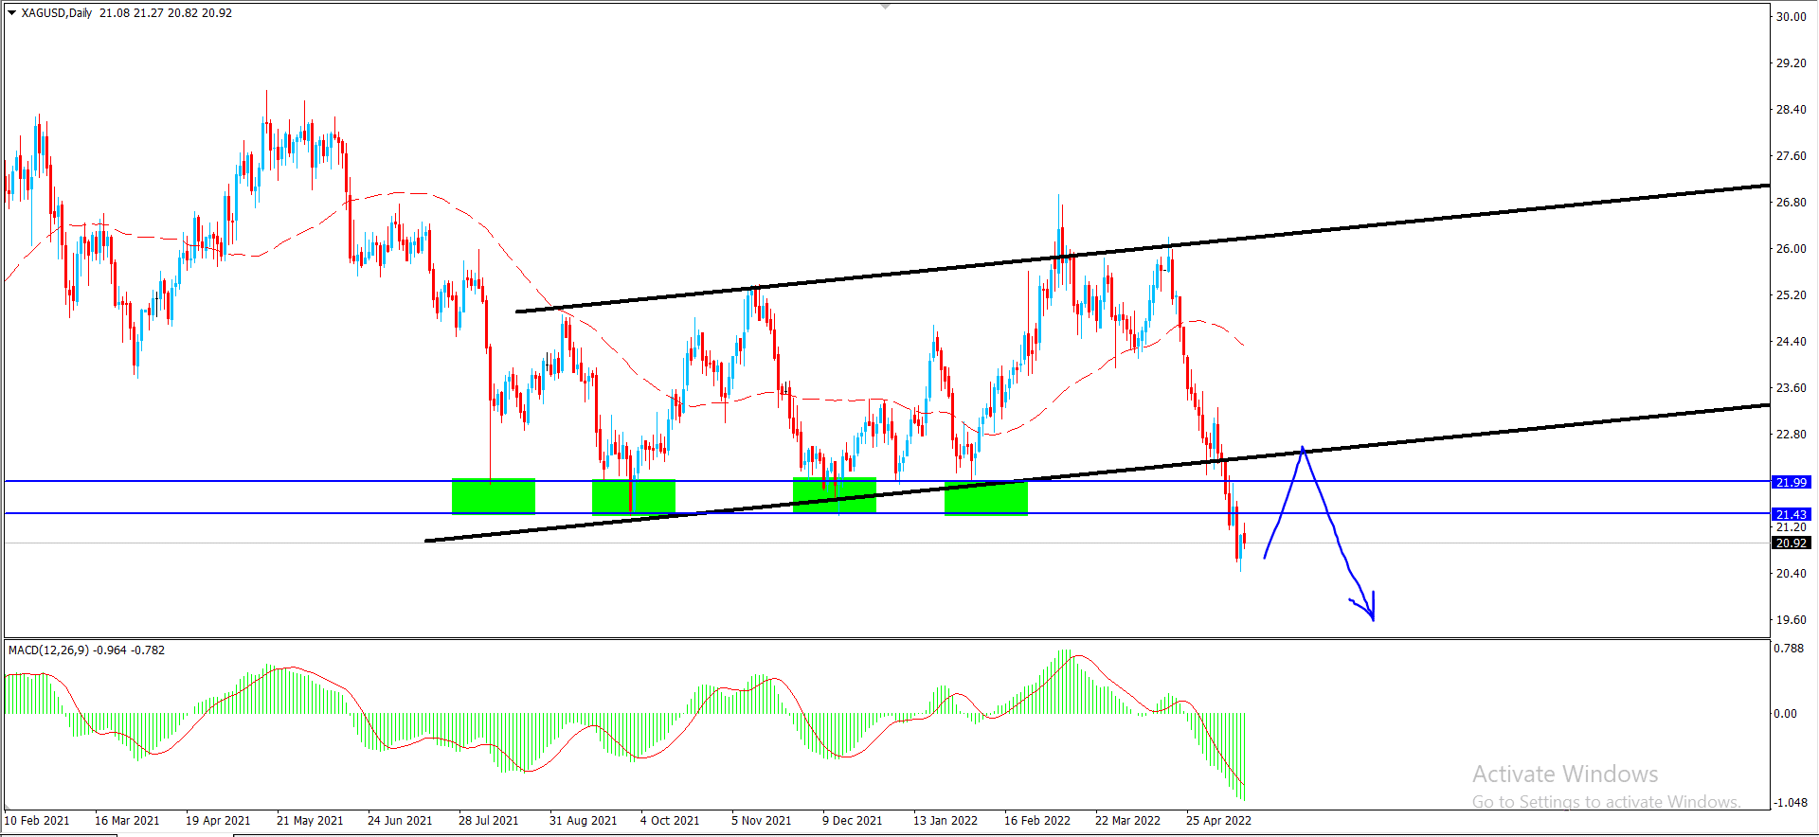Click the 30.00 price scale label
The height and width of the screenshot is (837, 1819).
[x=1791, y=16]
